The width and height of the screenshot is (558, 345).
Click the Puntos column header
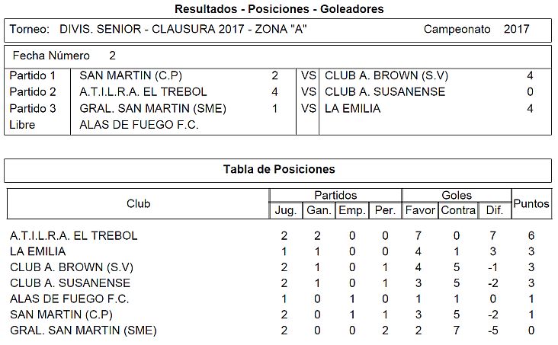tap(531, 203)
